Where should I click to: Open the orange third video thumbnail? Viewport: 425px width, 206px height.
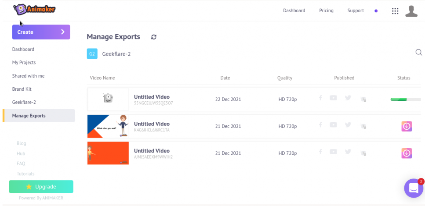click(108, 153)
